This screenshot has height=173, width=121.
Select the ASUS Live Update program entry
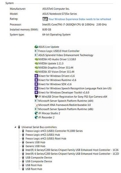(49, 47)
